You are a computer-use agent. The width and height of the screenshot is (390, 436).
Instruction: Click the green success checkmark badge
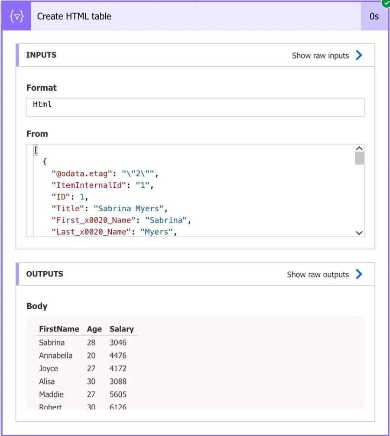[386, 3]
